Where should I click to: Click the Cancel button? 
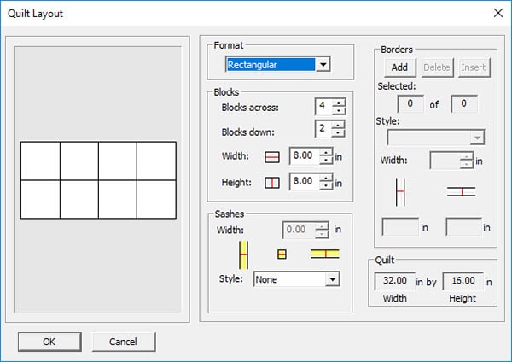[124, 342]
